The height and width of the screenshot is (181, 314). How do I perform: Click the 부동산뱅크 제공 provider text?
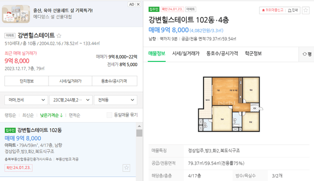pos(67,159)
